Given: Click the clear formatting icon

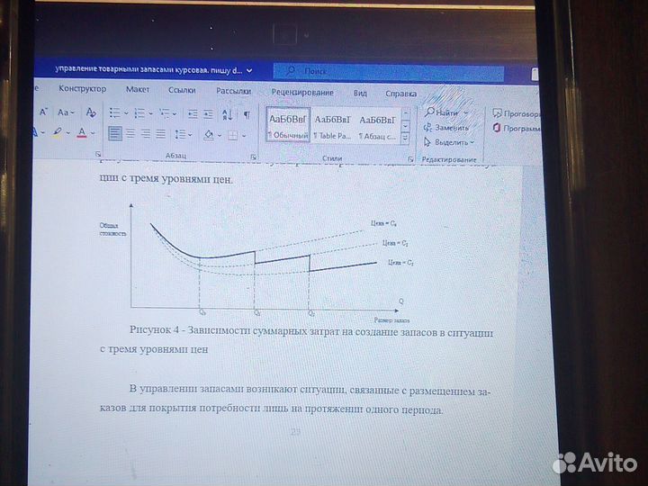Looking at the screenshot, I should click(x=91, y=112).
